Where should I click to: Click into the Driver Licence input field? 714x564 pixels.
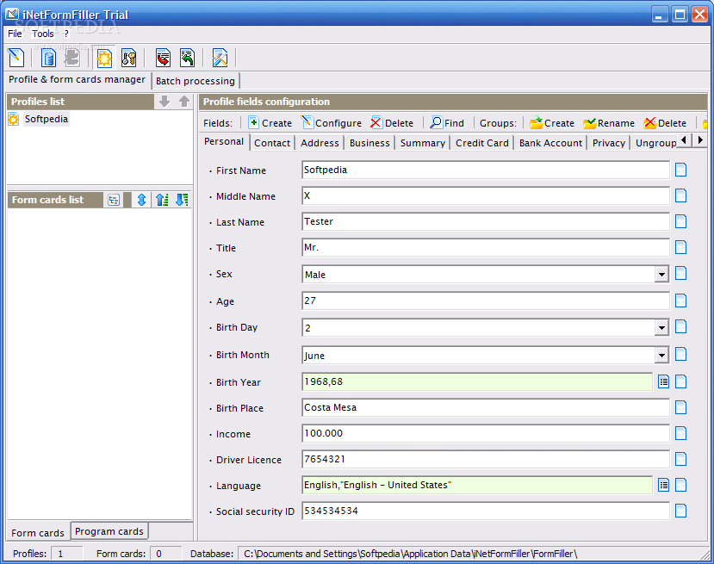(x=485, y=459)
